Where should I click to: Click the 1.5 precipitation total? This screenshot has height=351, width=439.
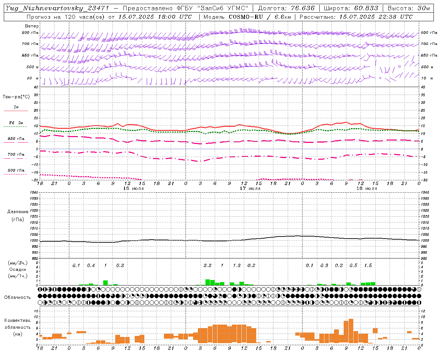(368, 265)
